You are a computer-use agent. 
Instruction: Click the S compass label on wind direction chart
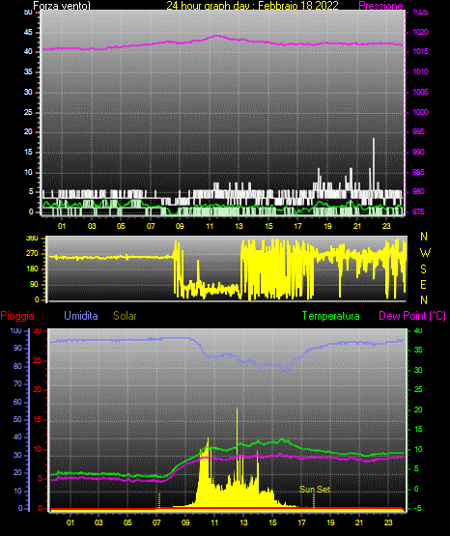[423, 269]
